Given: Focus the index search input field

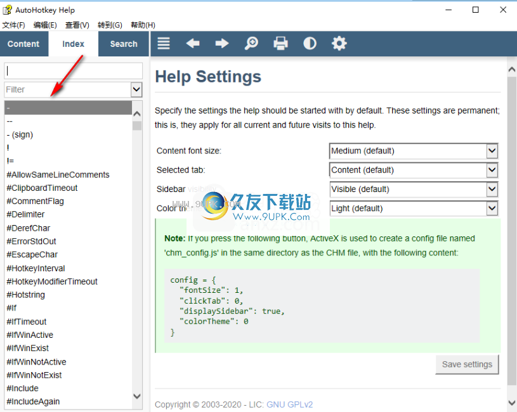Looking at the screenshot, I should [73, 71].
